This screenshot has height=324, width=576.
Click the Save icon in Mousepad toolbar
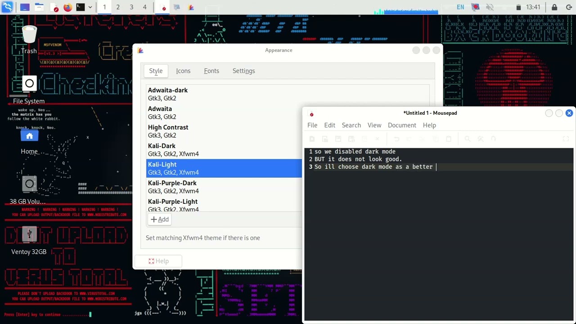click(338, 139)
